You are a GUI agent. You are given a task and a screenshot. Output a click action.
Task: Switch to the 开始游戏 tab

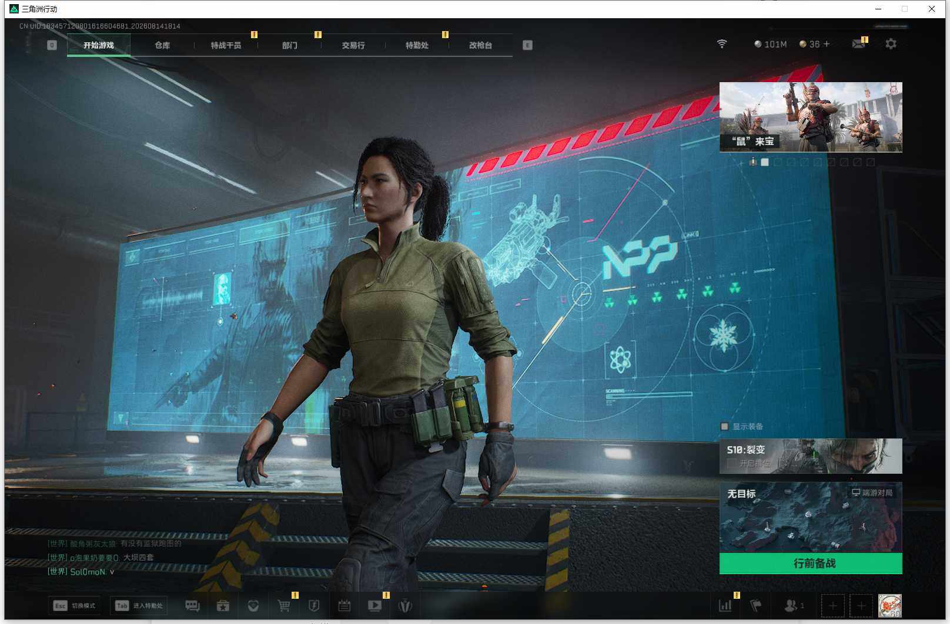click(99, 45)
